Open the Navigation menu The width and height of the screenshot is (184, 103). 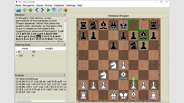click(x=28, y=5)
